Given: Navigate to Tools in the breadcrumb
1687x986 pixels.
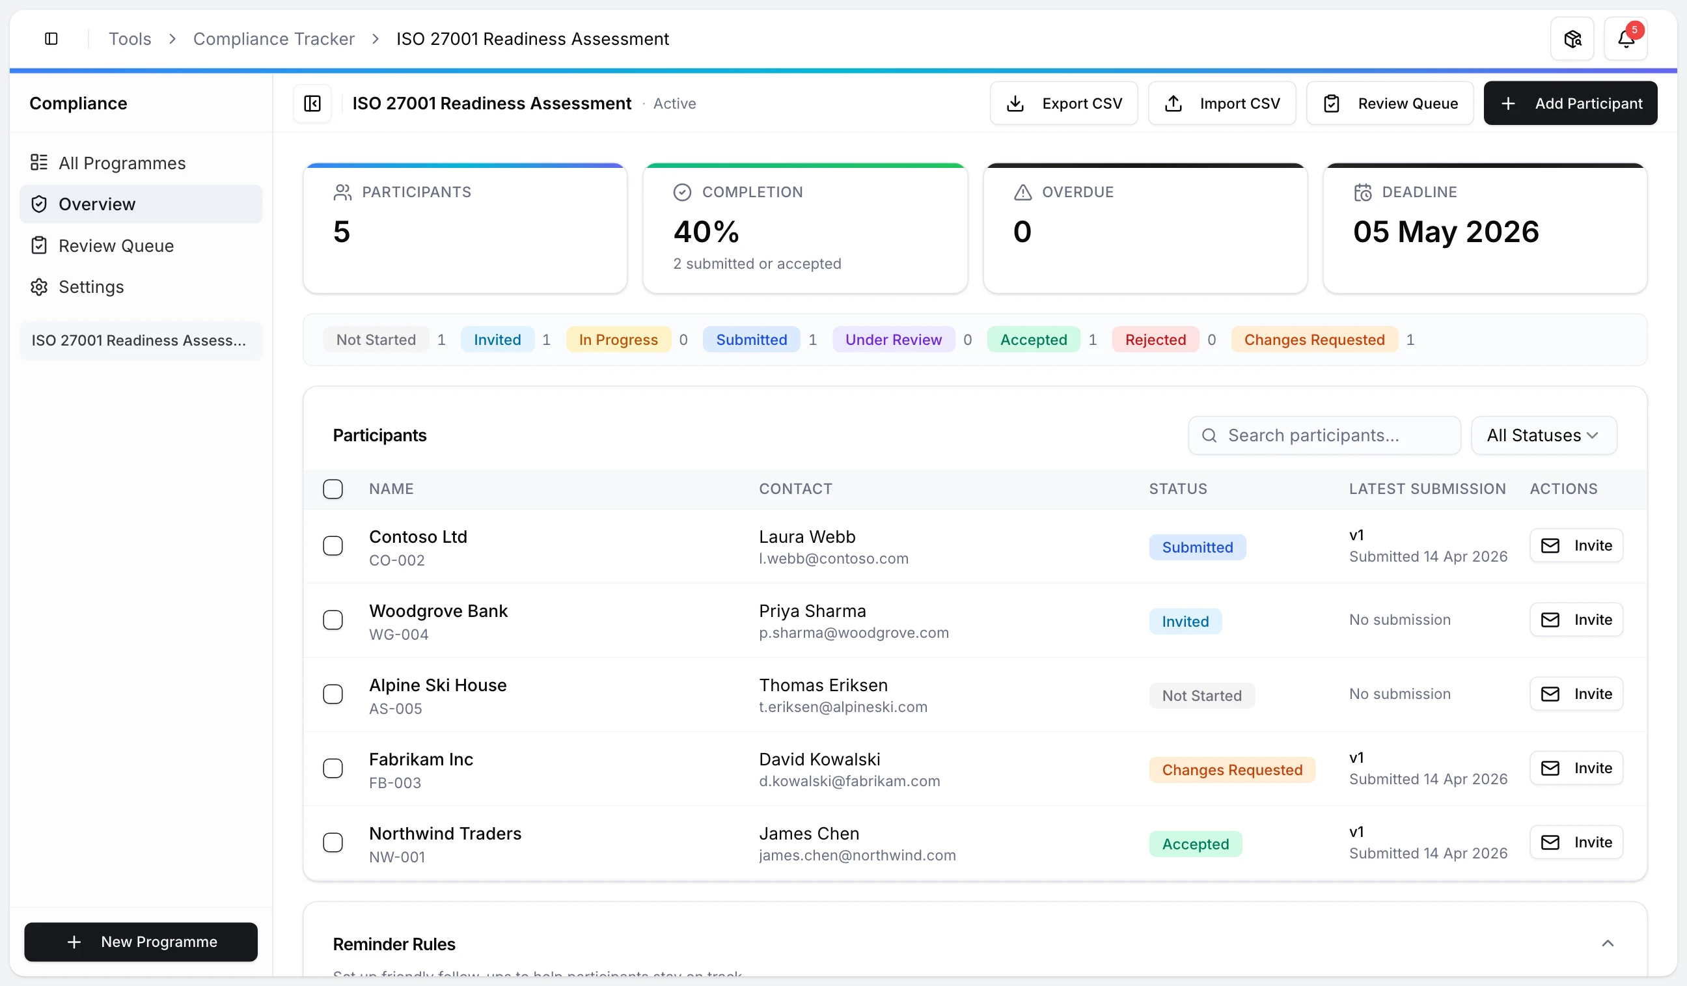Looking at the screenshot, I should click(130, 38).
